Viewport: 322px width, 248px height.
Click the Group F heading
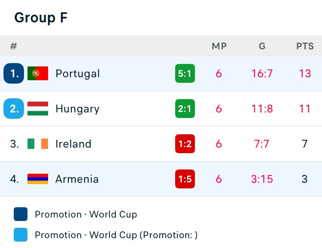(x=41, y=18)
